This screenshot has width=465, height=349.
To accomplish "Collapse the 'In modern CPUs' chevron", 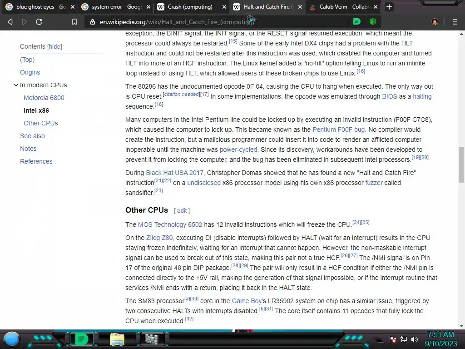I will point(16,85).
